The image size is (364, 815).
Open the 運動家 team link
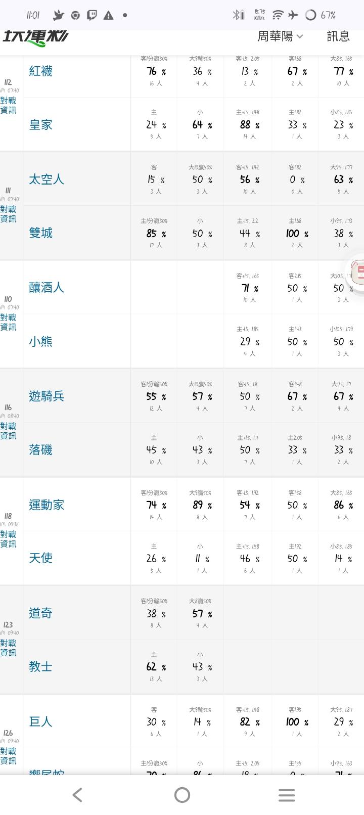[x=47, y=505]
